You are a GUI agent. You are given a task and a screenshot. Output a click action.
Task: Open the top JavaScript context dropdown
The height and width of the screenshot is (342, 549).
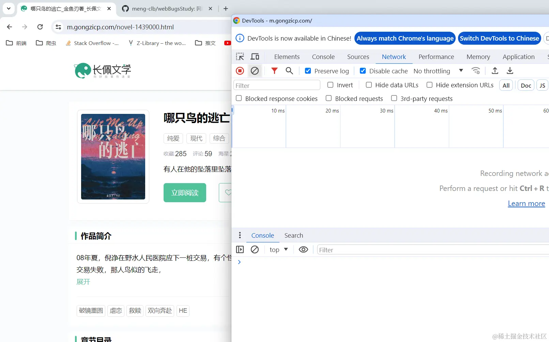[279, 250]
